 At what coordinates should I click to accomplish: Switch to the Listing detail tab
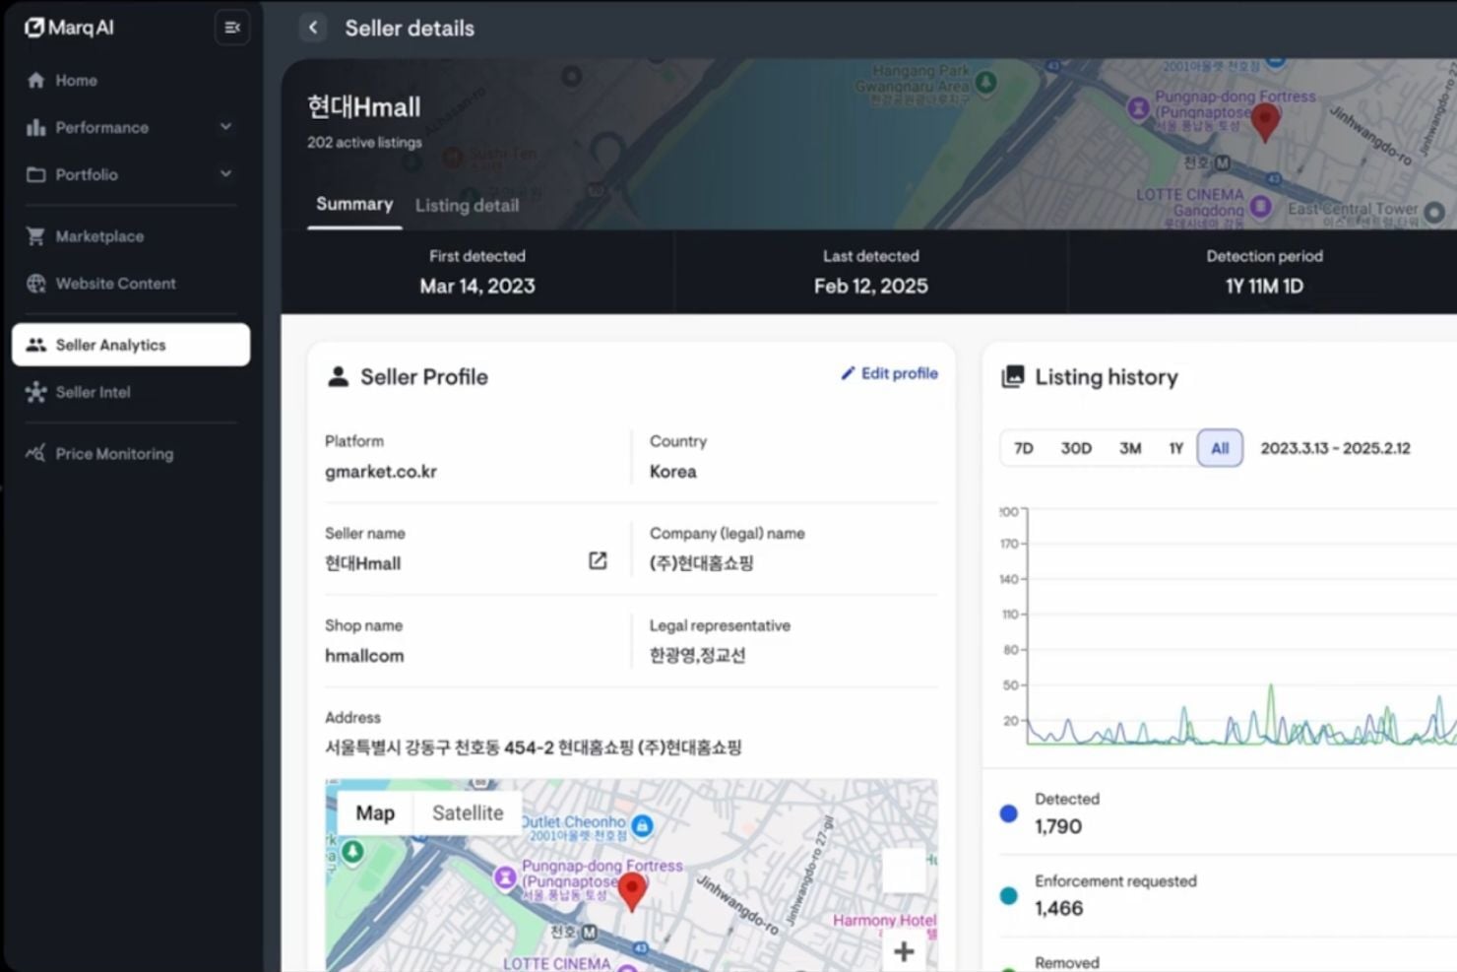pos(467,205)
